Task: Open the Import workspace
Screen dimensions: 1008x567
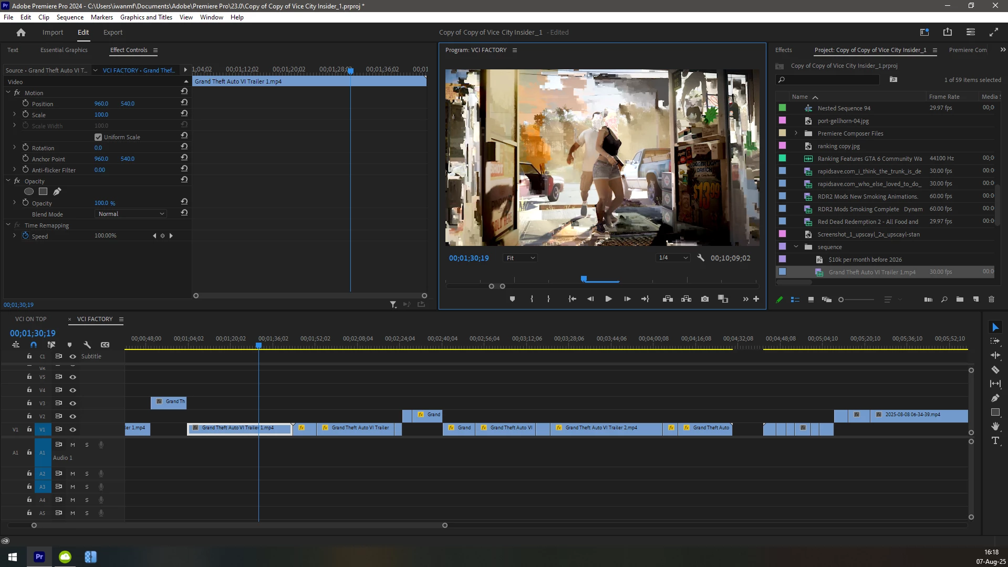Action: coord(53,33)
